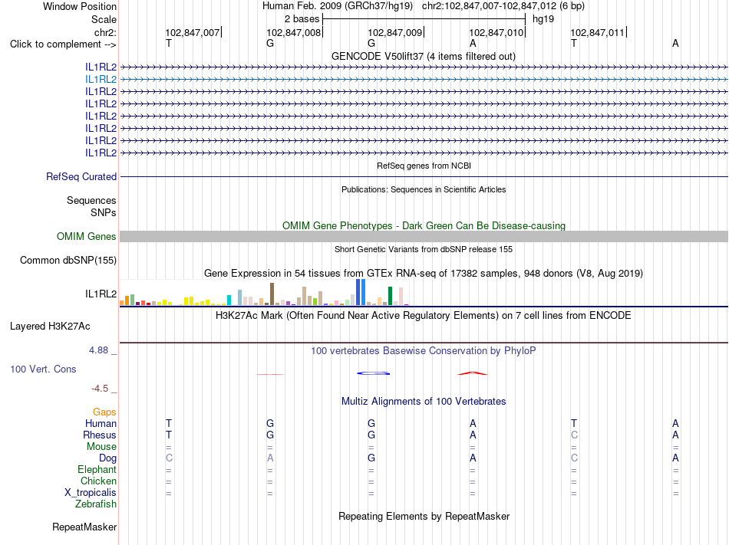729x545 pixels.
Task: Click the -4.5 PhyloP lower limit value
Action: [x=100, y=389]
